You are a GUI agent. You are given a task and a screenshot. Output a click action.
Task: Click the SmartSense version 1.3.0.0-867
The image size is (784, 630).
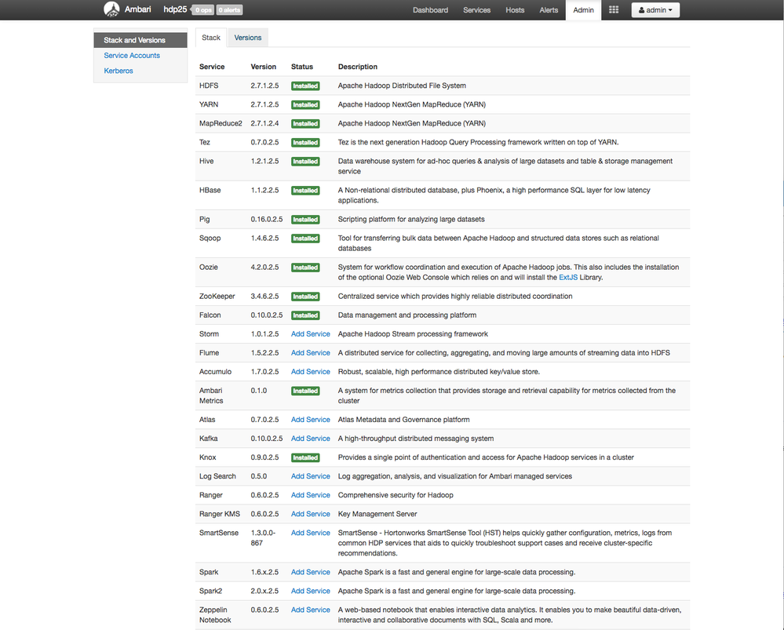coord(263,538)
